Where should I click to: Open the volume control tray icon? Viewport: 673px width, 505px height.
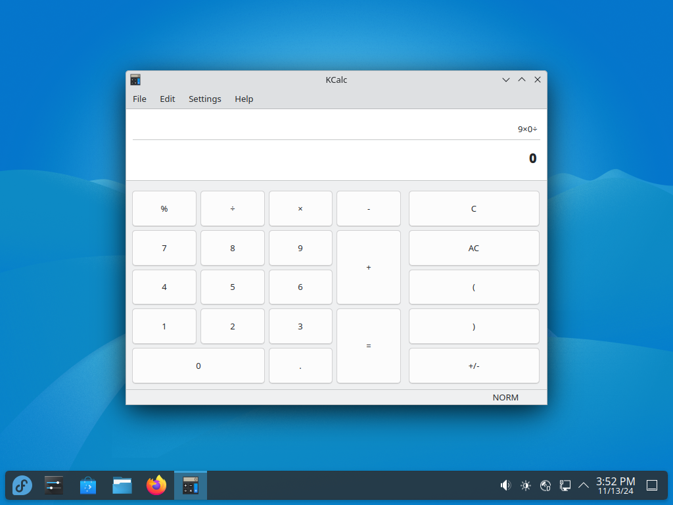(x=505, y=486)
